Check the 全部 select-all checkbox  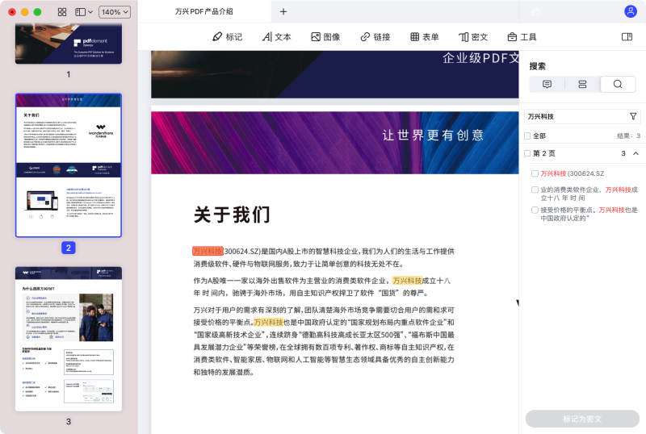point(528,136)
